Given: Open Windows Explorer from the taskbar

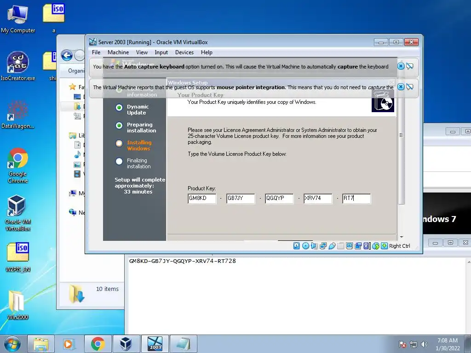Looking at the screenshot, I should 41,344.
